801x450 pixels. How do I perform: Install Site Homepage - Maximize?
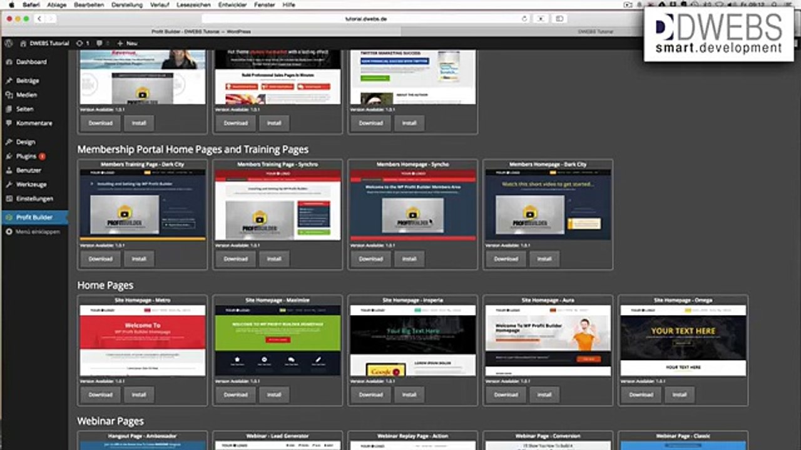point(274,394)
